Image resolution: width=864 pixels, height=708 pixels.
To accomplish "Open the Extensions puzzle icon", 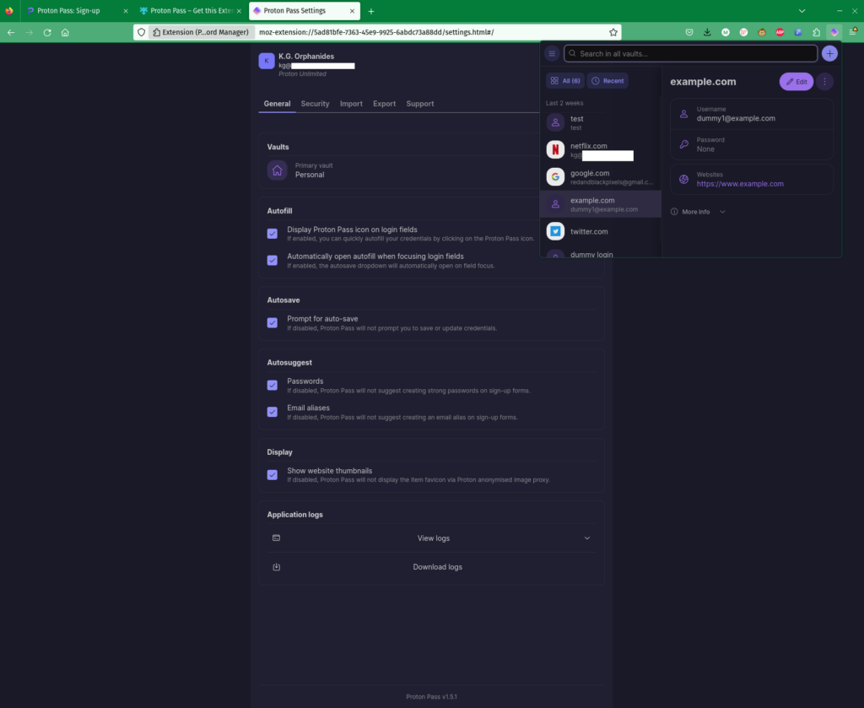I will [x=816, y=33].
